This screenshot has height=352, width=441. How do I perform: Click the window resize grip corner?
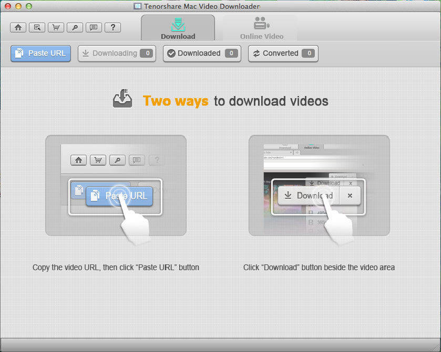[436, 347]
